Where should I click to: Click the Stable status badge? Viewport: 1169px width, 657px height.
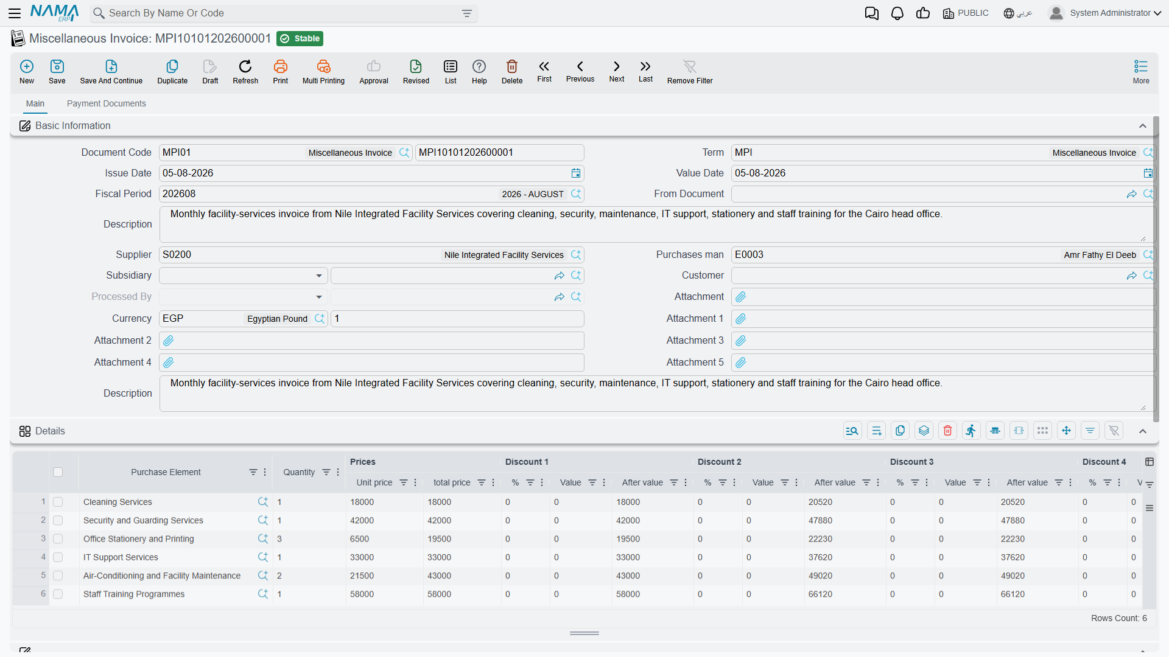pos(300,39)
